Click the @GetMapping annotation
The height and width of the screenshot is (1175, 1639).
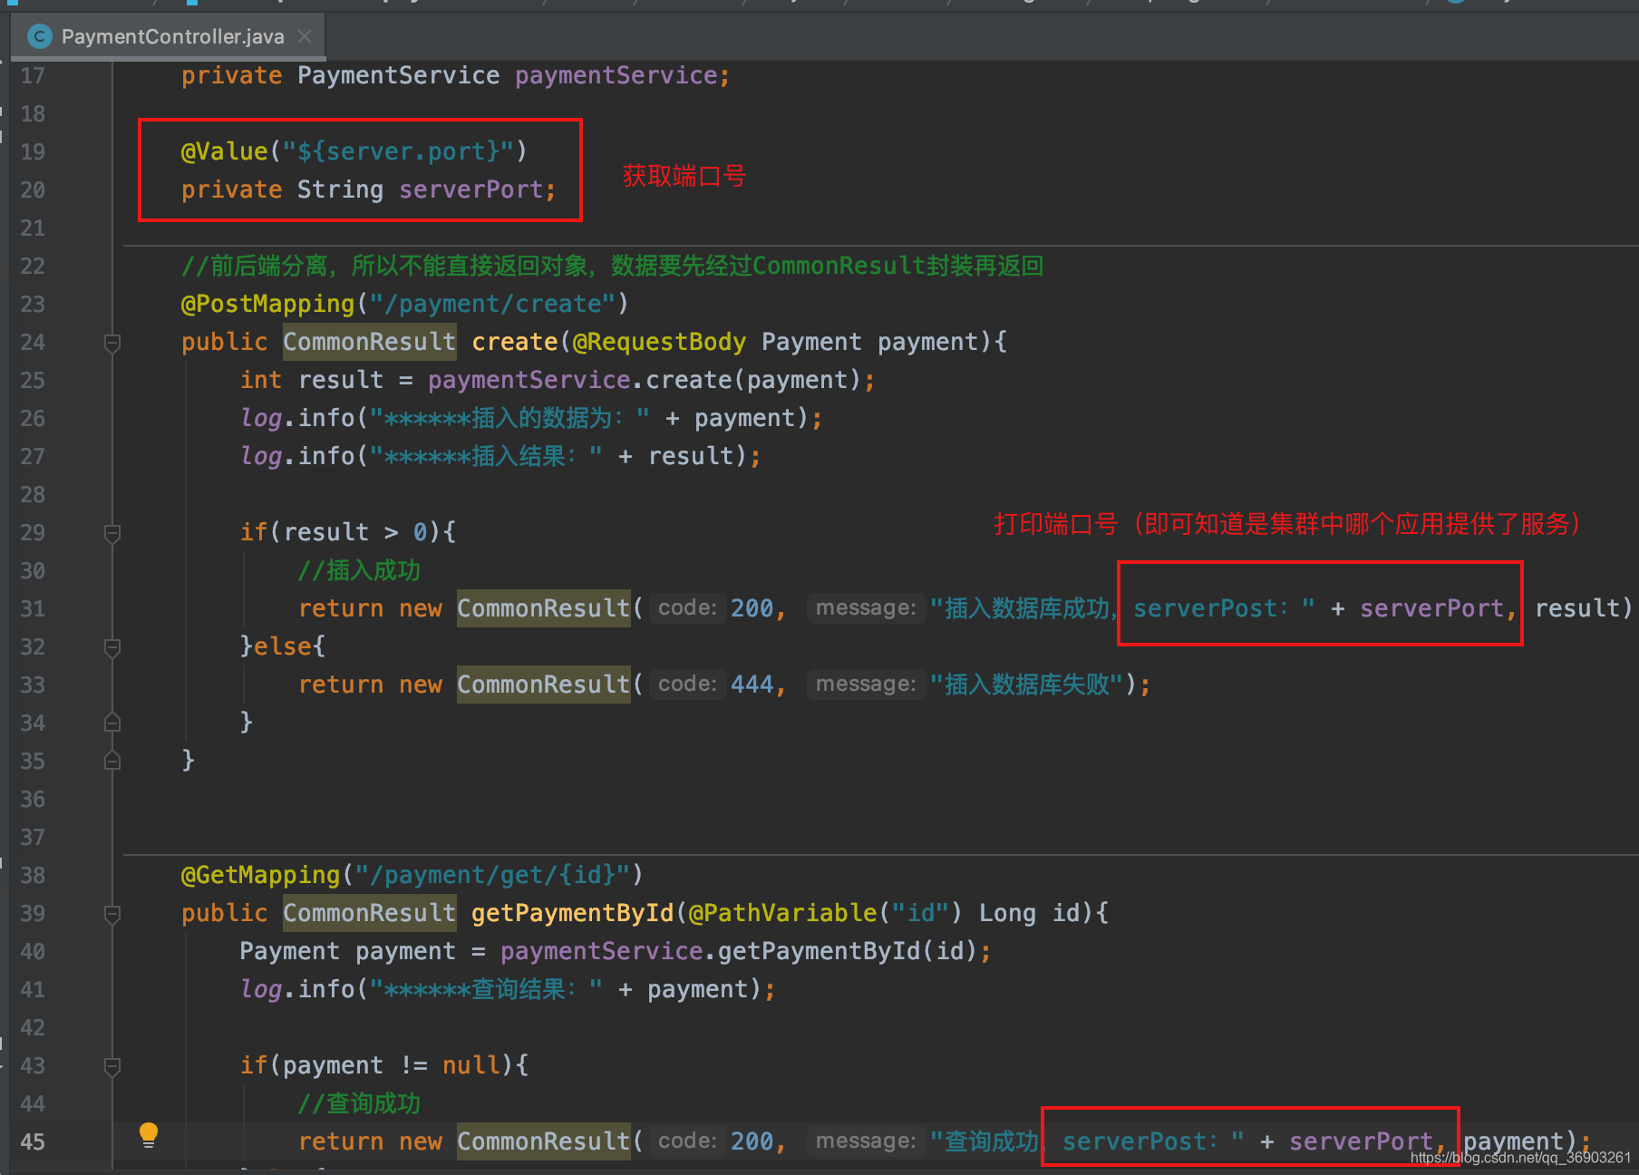pos(261,875)
